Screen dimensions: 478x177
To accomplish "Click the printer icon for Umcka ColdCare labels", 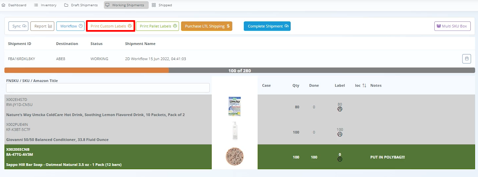I will [x=339, y=109].
